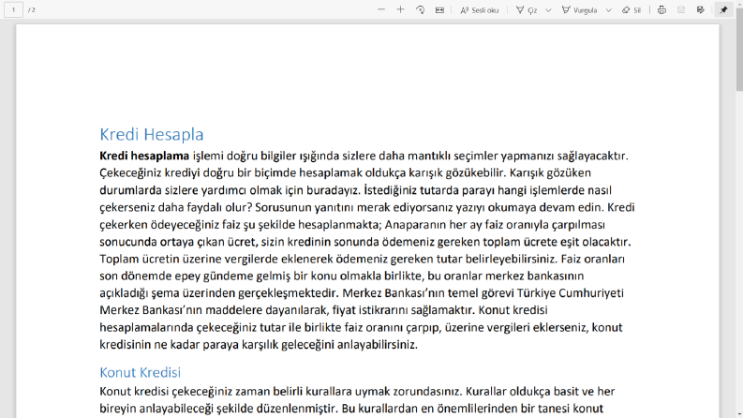Print the PDF document
743x418 pixels.
(x=662, y=9)
